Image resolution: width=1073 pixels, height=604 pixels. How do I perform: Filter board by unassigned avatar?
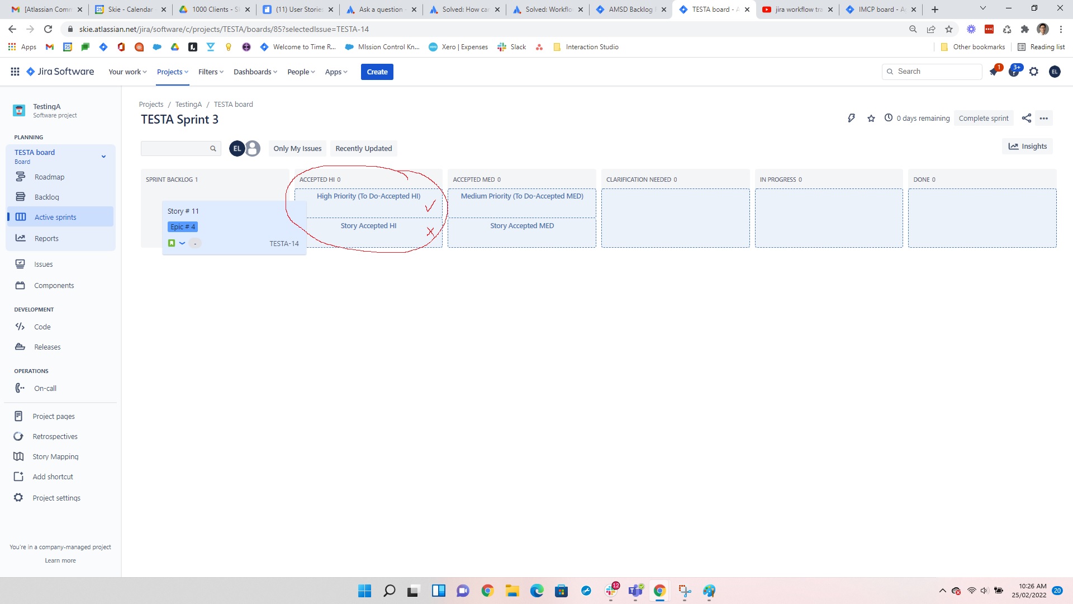pos(253,148)
